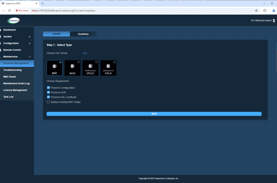Uncheck Preserve SDR checkbox
The height and width of the screenshot is (183, 277).
[48, 92]
